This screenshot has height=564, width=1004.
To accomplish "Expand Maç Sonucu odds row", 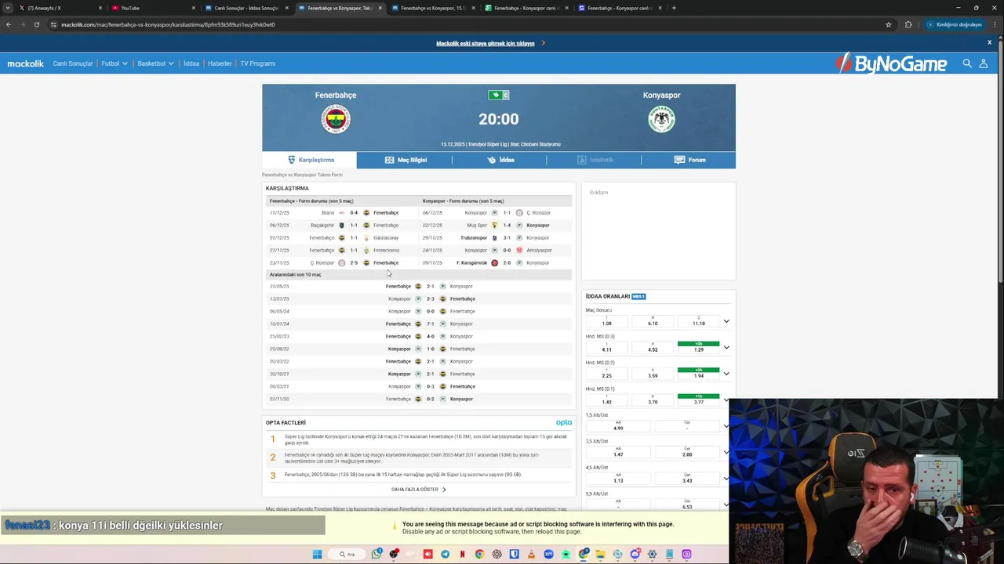I will (726, 321).
